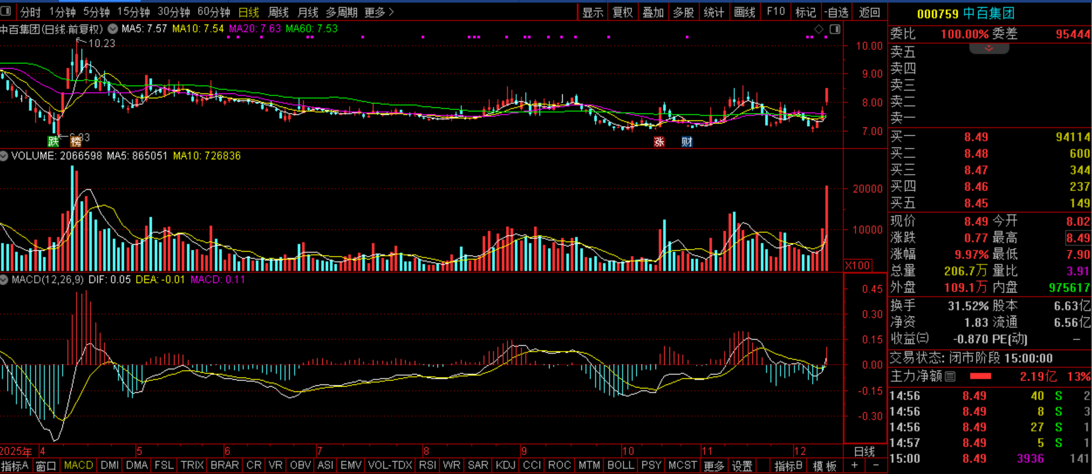
Task: Click the green 跌 event marker on chart
Action: coord(53,141)
